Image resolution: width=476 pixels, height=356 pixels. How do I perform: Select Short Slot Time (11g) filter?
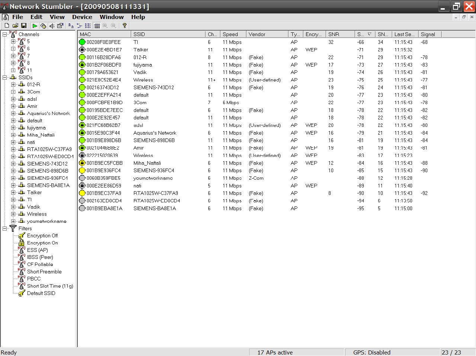pyautogui.click(x=50, y=286)
